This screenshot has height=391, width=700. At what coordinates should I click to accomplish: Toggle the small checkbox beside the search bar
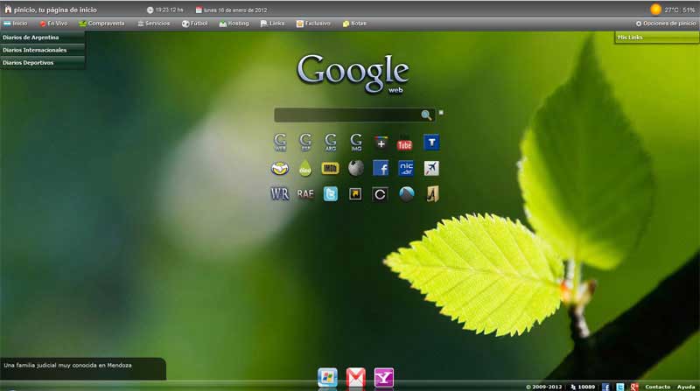coord(441,112)
